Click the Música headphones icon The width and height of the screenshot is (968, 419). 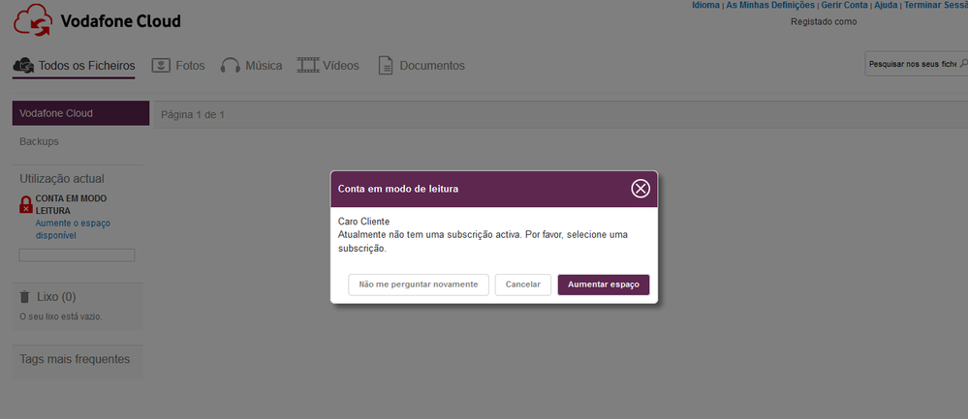(x=231, y=65)
